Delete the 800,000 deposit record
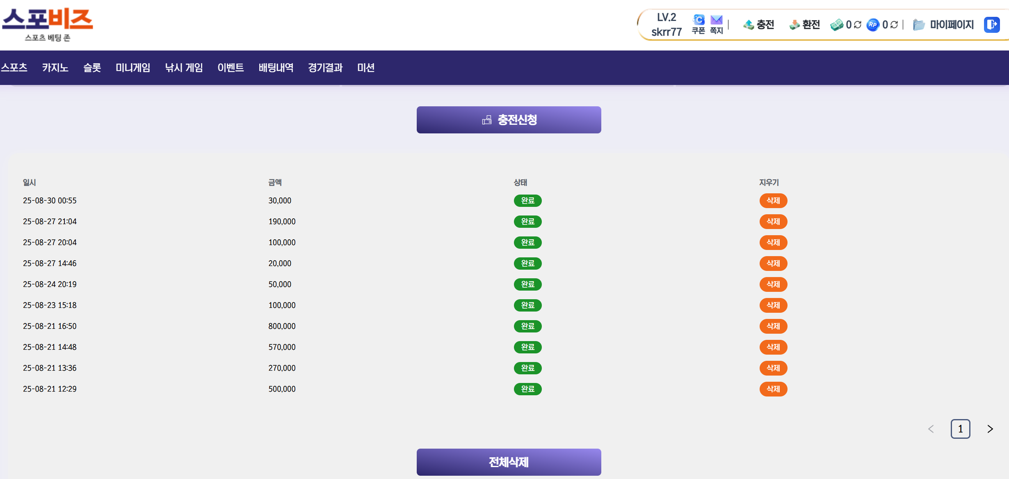Screen dimensions: 1009x479 [773, 326]
